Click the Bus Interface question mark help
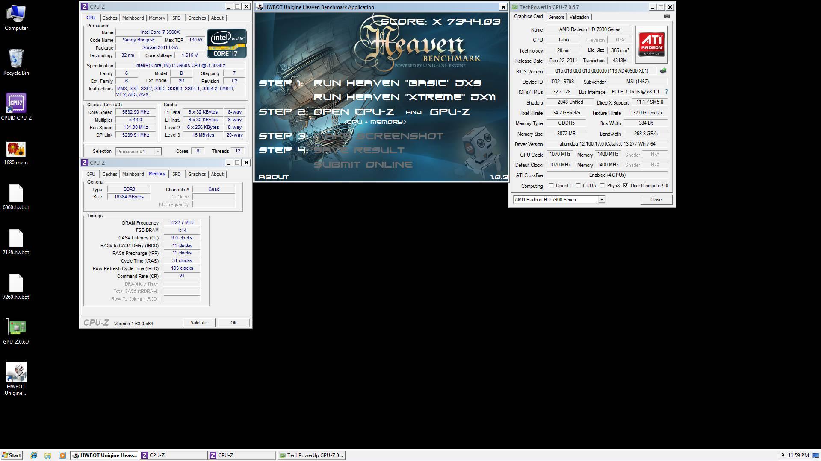The width and height of the screenshot is (821, 461). 666,92
